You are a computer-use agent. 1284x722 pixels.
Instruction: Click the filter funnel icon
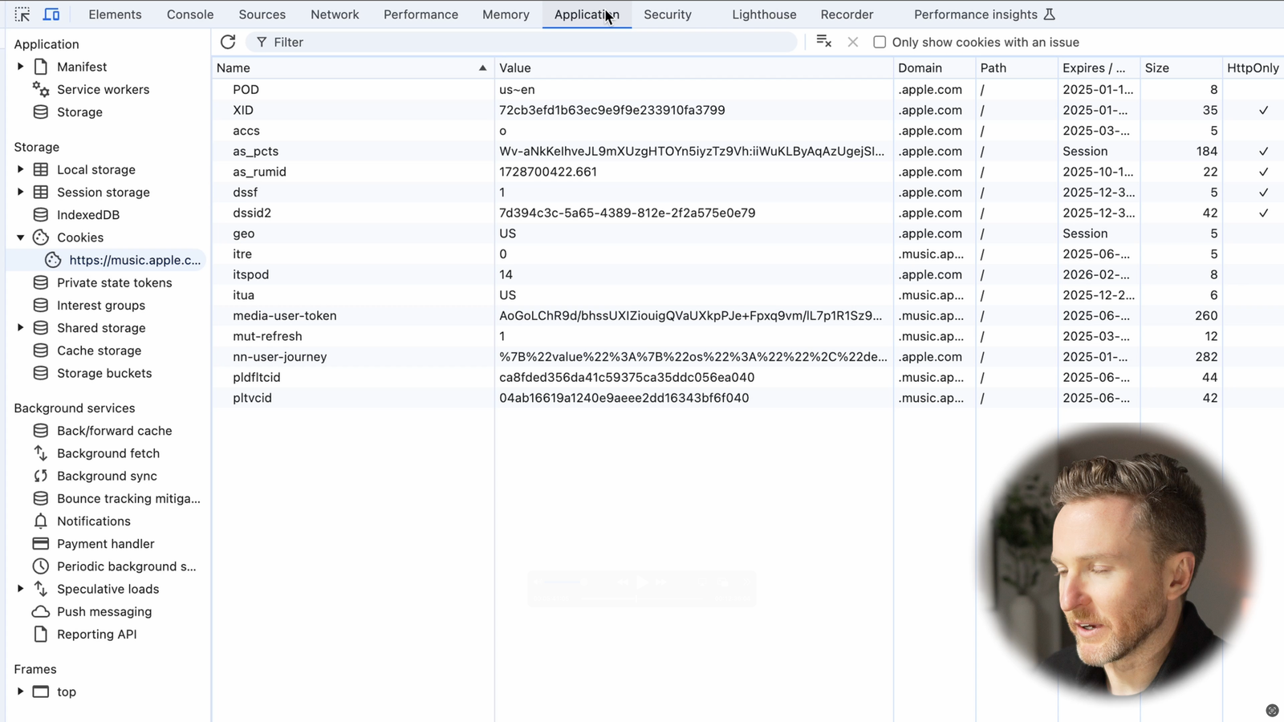click(261, 42)
